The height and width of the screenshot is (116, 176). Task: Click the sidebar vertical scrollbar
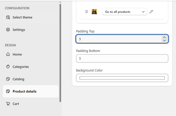coord(60,53)
